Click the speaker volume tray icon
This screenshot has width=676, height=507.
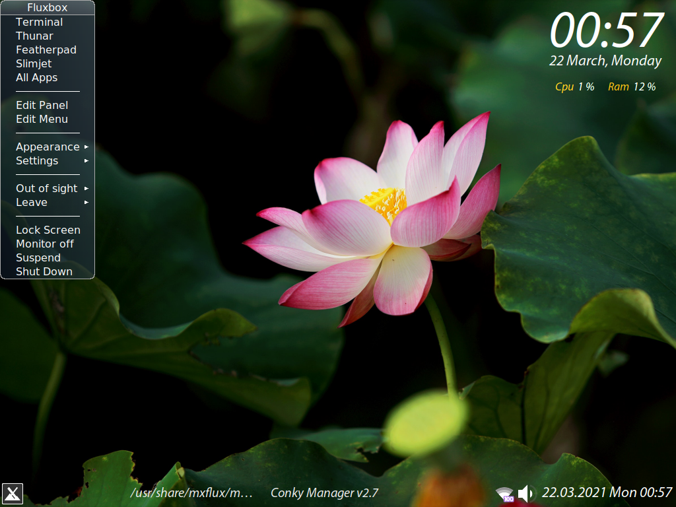(526, 493)
